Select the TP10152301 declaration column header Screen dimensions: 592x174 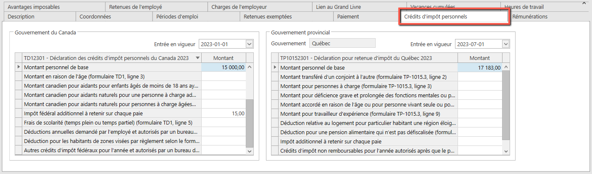coord(368,58)
